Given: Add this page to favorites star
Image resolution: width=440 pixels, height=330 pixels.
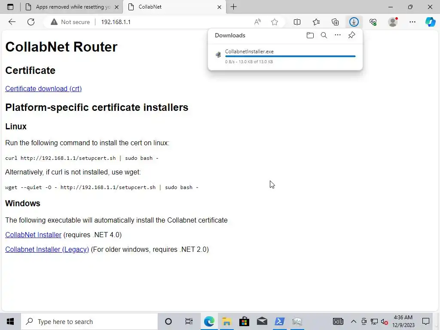Looking at the screenshot, I should click(x=275, y=22).
